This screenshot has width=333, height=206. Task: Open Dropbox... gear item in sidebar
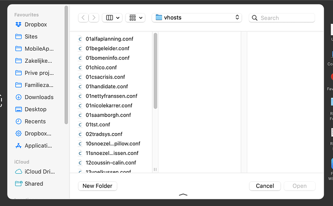(33, 133)
